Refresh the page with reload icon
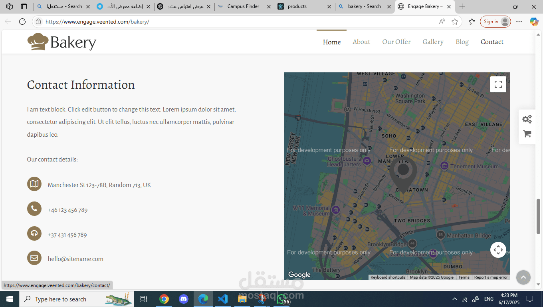The image size is (543, 307). tap(22, 22)
